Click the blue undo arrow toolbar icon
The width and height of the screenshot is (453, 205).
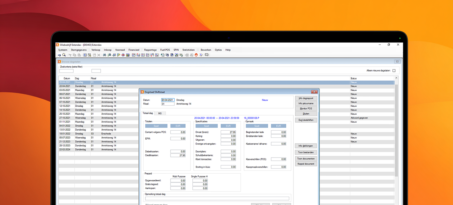(x=59, y=55)
